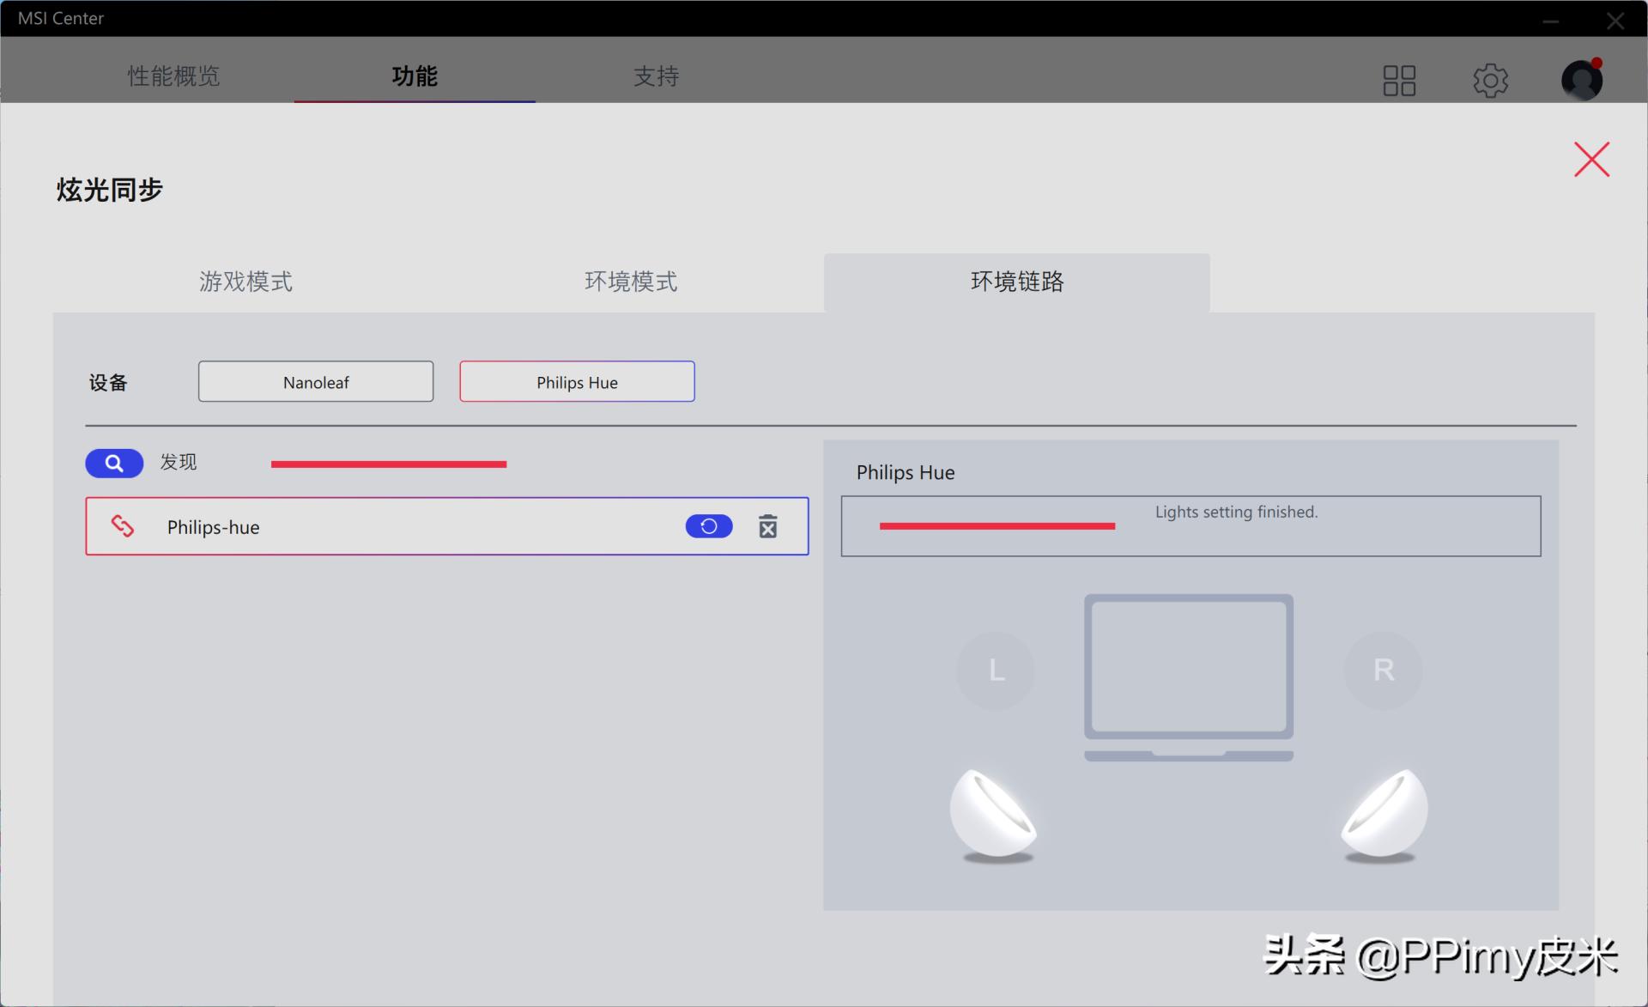Viewport: 1648px width, 1007px height.
Task: Minimize the MSI Center window
Action: [1550, 19]
